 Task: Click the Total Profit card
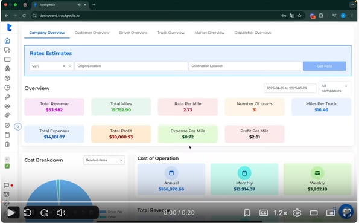[x=121, y=134]
